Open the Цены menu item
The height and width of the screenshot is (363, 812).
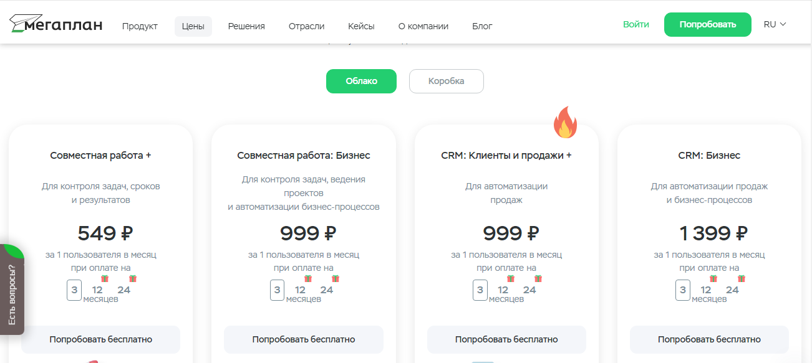point(193,26)
